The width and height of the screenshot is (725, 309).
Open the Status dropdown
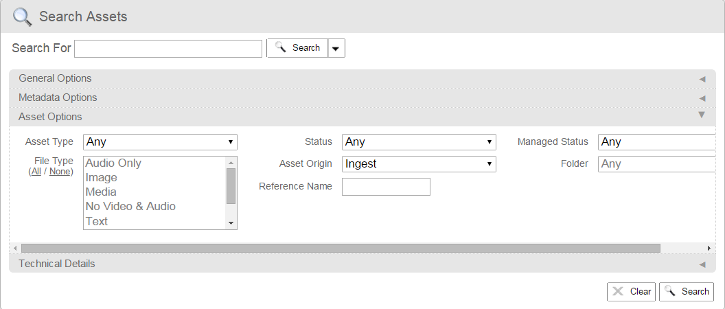click(x=419, y=142)
